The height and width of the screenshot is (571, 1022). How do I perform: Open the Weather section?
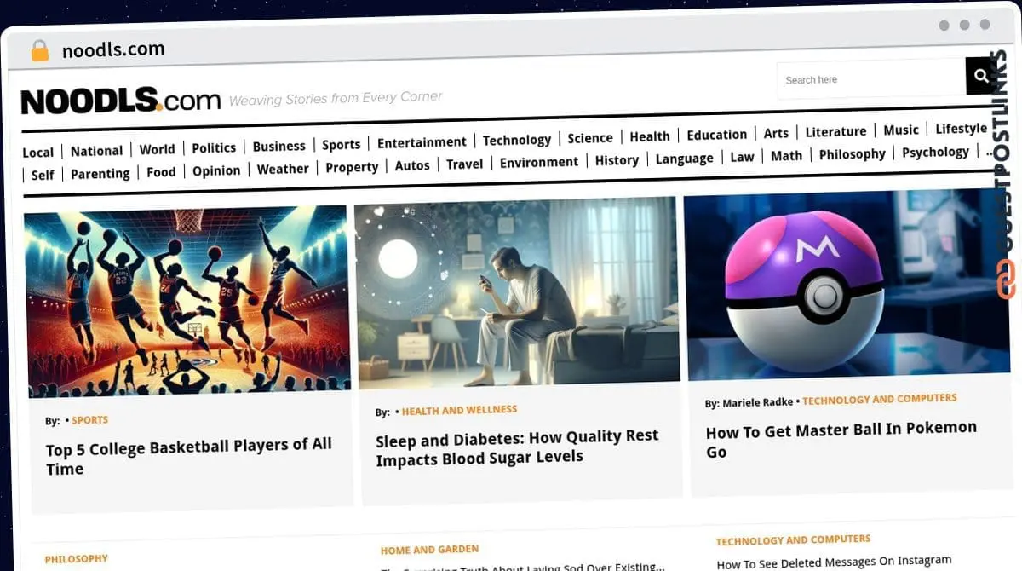coord(283,169)
